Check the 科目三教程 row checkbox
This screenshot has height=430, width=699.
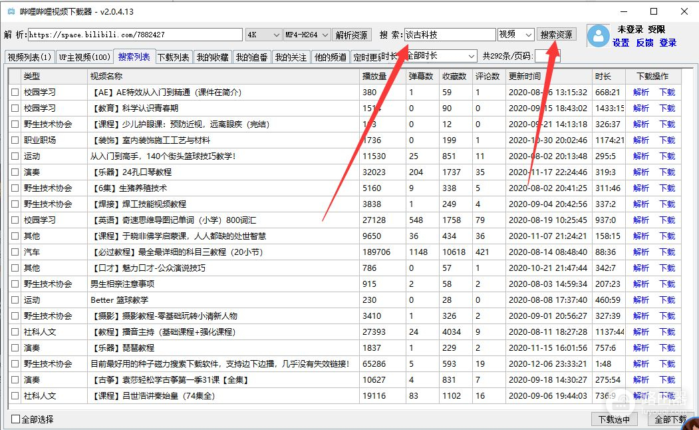click(x=15, y=252)
